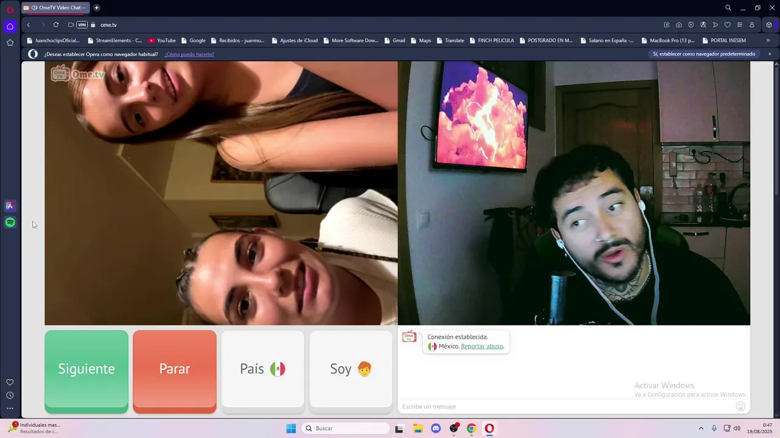
Task: Click the Reportar abuso link
Action: click(x=482, y=346)
